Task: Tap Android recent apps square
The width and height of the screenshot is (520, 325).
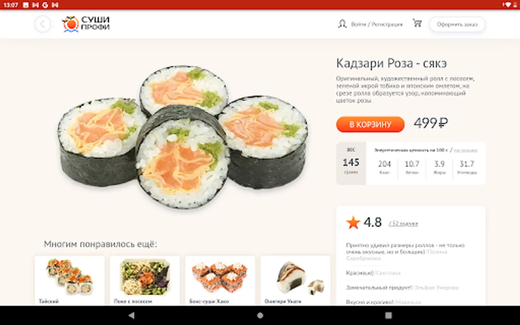Action: point(389,315)
